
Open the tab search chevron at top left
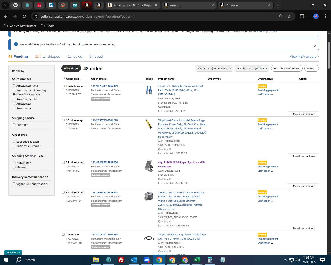pos(5,5)
